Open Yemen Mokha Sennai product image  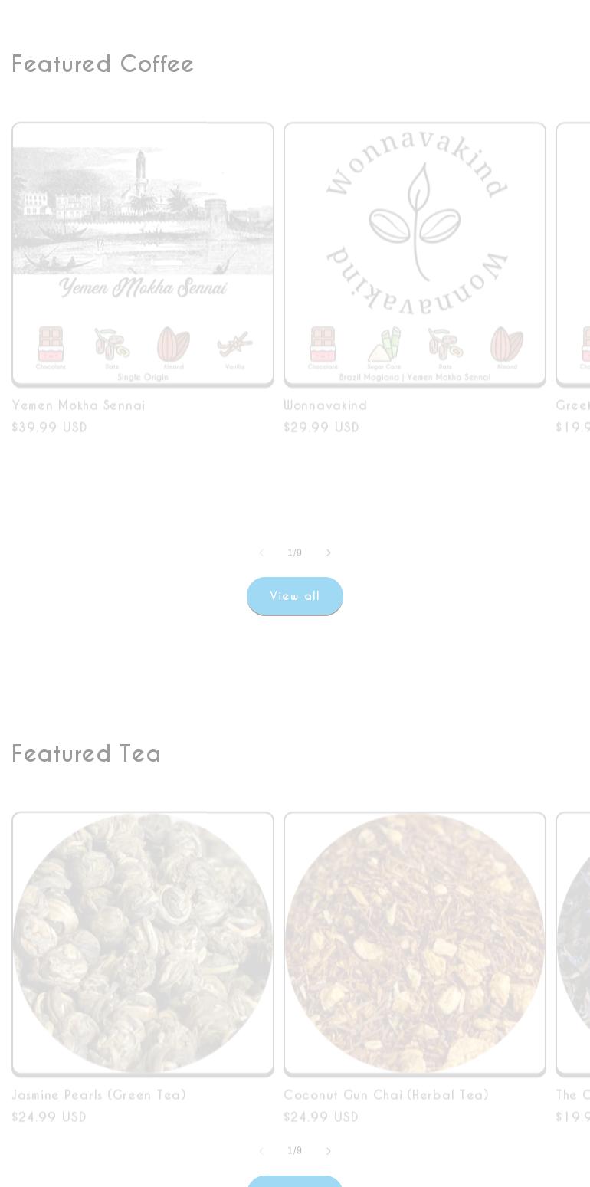(x=143, y=254)
